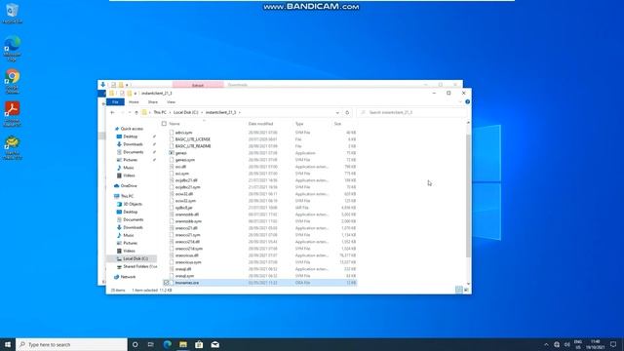Sort files by the Name column header

pos(175,124)
